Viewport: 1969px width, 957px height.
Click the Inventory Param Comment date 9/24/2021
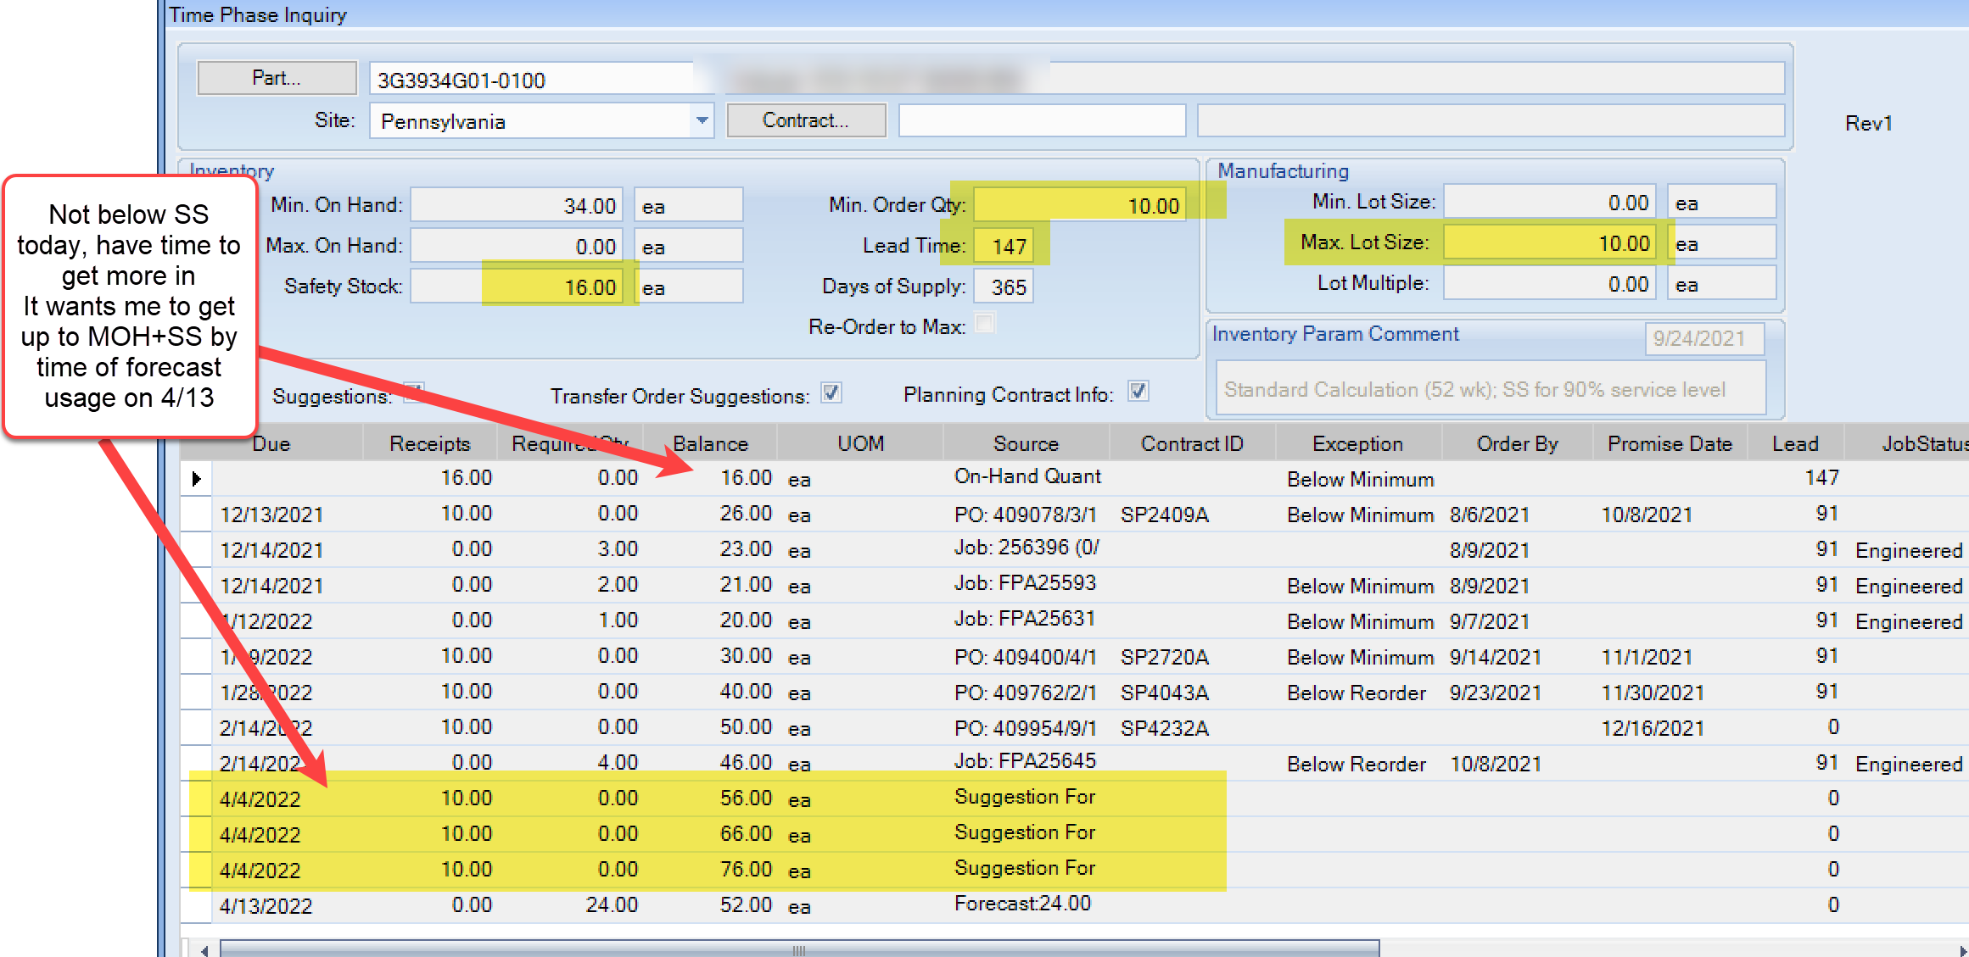coord(1704,338)
